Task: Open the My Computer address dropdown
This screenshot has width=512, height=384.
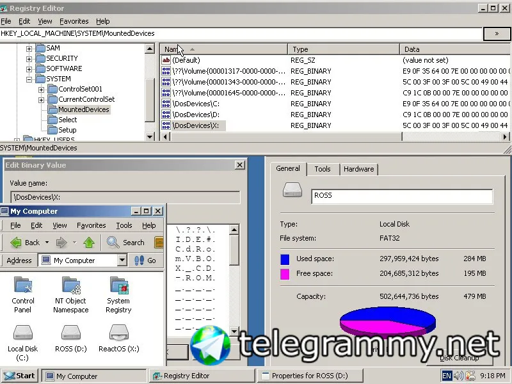Action: pos(122,260)
